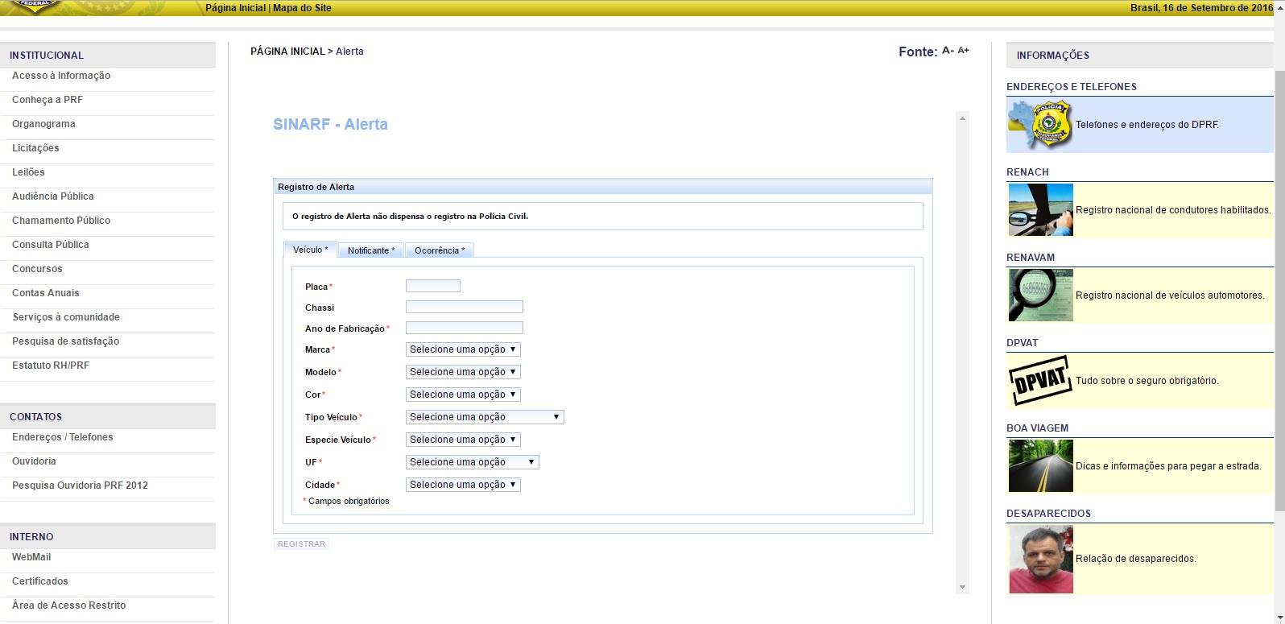Increase font size with A+ icon

[963, 51]
